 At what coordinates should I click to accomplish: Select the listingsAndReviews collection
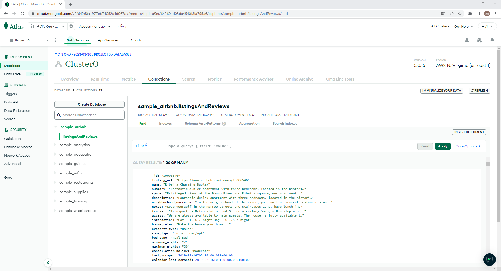80,137
